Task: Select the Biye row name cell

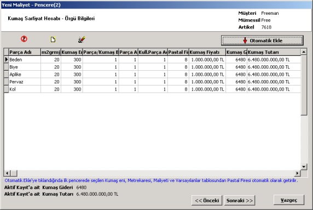Action: pos(25,67)
